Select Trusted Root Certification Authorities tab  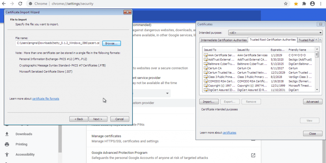pyautogui.click(x=273, y=40)
